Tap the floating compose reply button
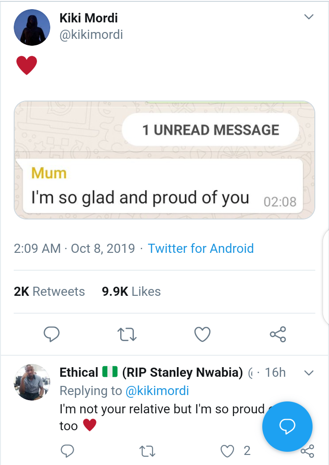The image size is (329, 465). [287, 427]
